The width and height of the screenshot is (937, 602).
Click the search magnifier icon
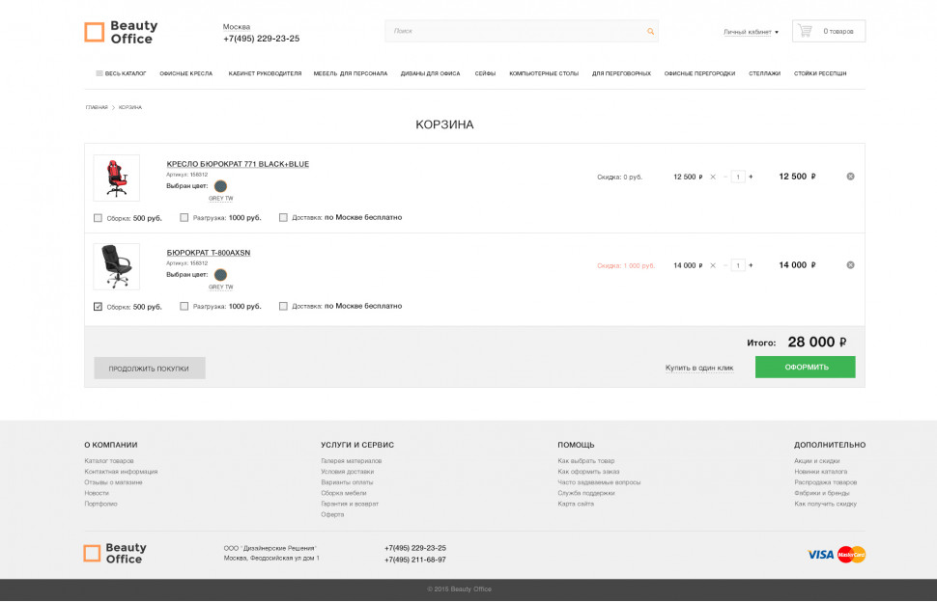pos(650,31)
